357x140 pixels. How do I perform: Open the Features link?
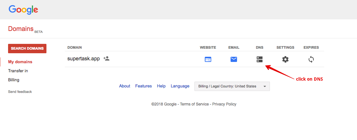144,86
